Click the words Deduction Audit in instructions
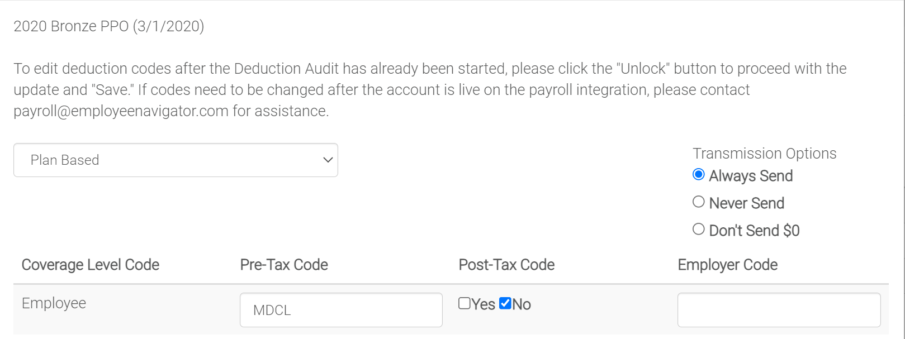905x339 pixels. pos(286,69)
